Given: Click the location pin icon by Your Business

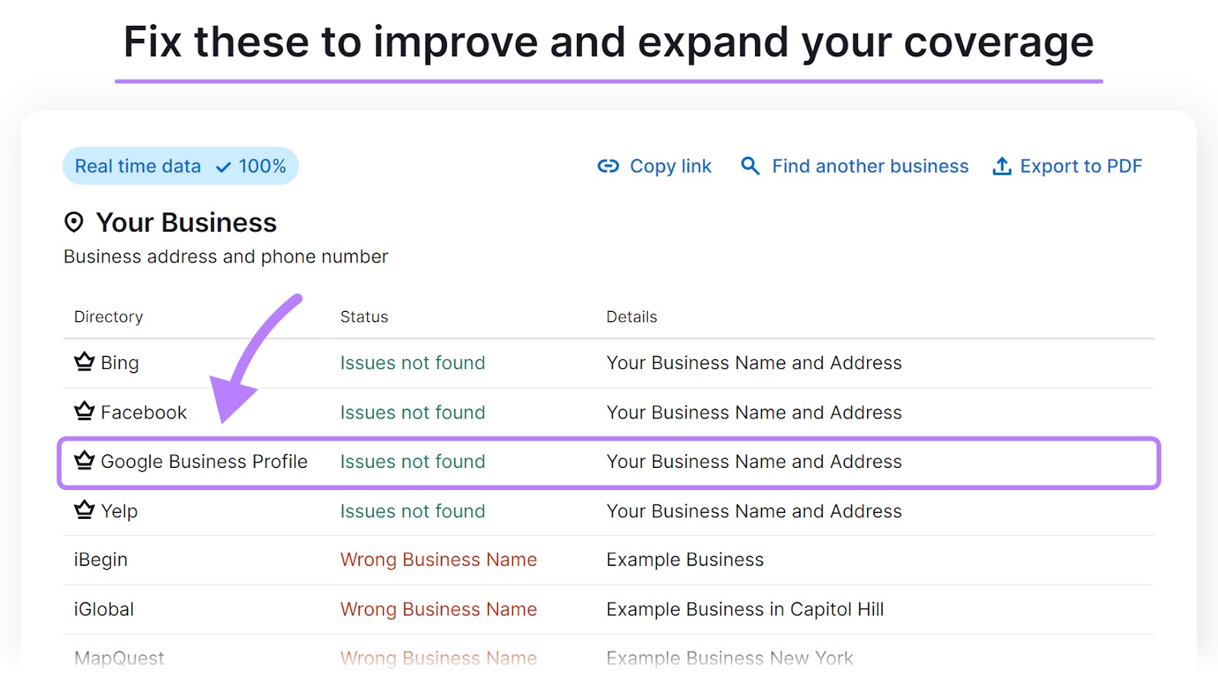Looking at the screenshot, I should [74, 222].
